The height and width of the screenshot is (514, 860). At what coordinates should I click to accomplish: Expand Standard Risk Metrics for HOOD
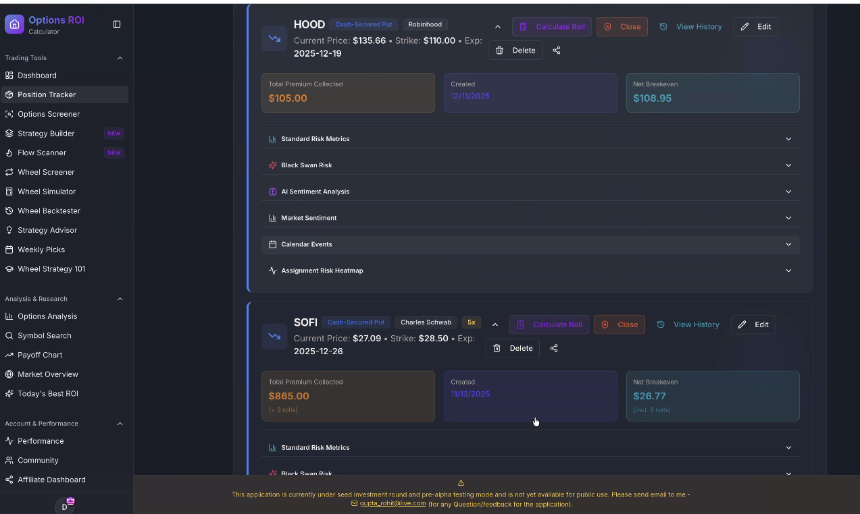pos(530,138)
